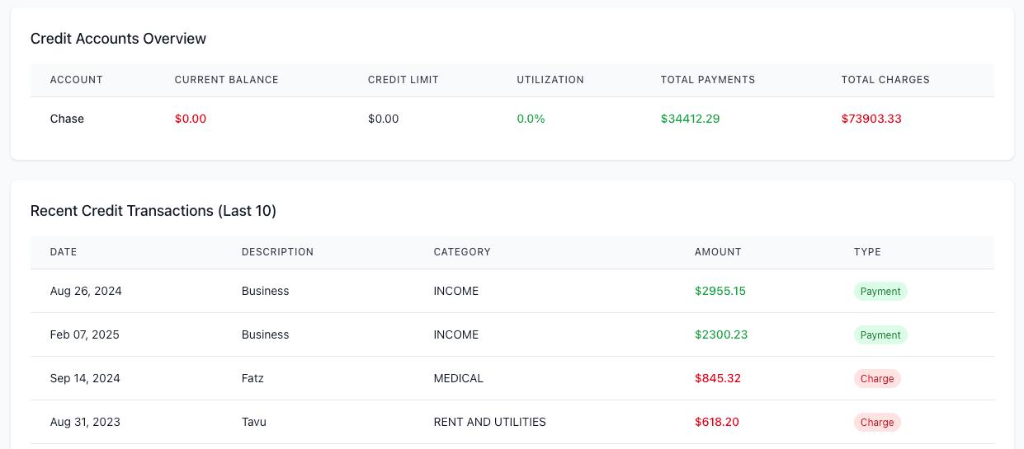Select the Total Charges column header
This screenshot has width=1024, height=449.
pyautogui.click(x=885, y=80)
